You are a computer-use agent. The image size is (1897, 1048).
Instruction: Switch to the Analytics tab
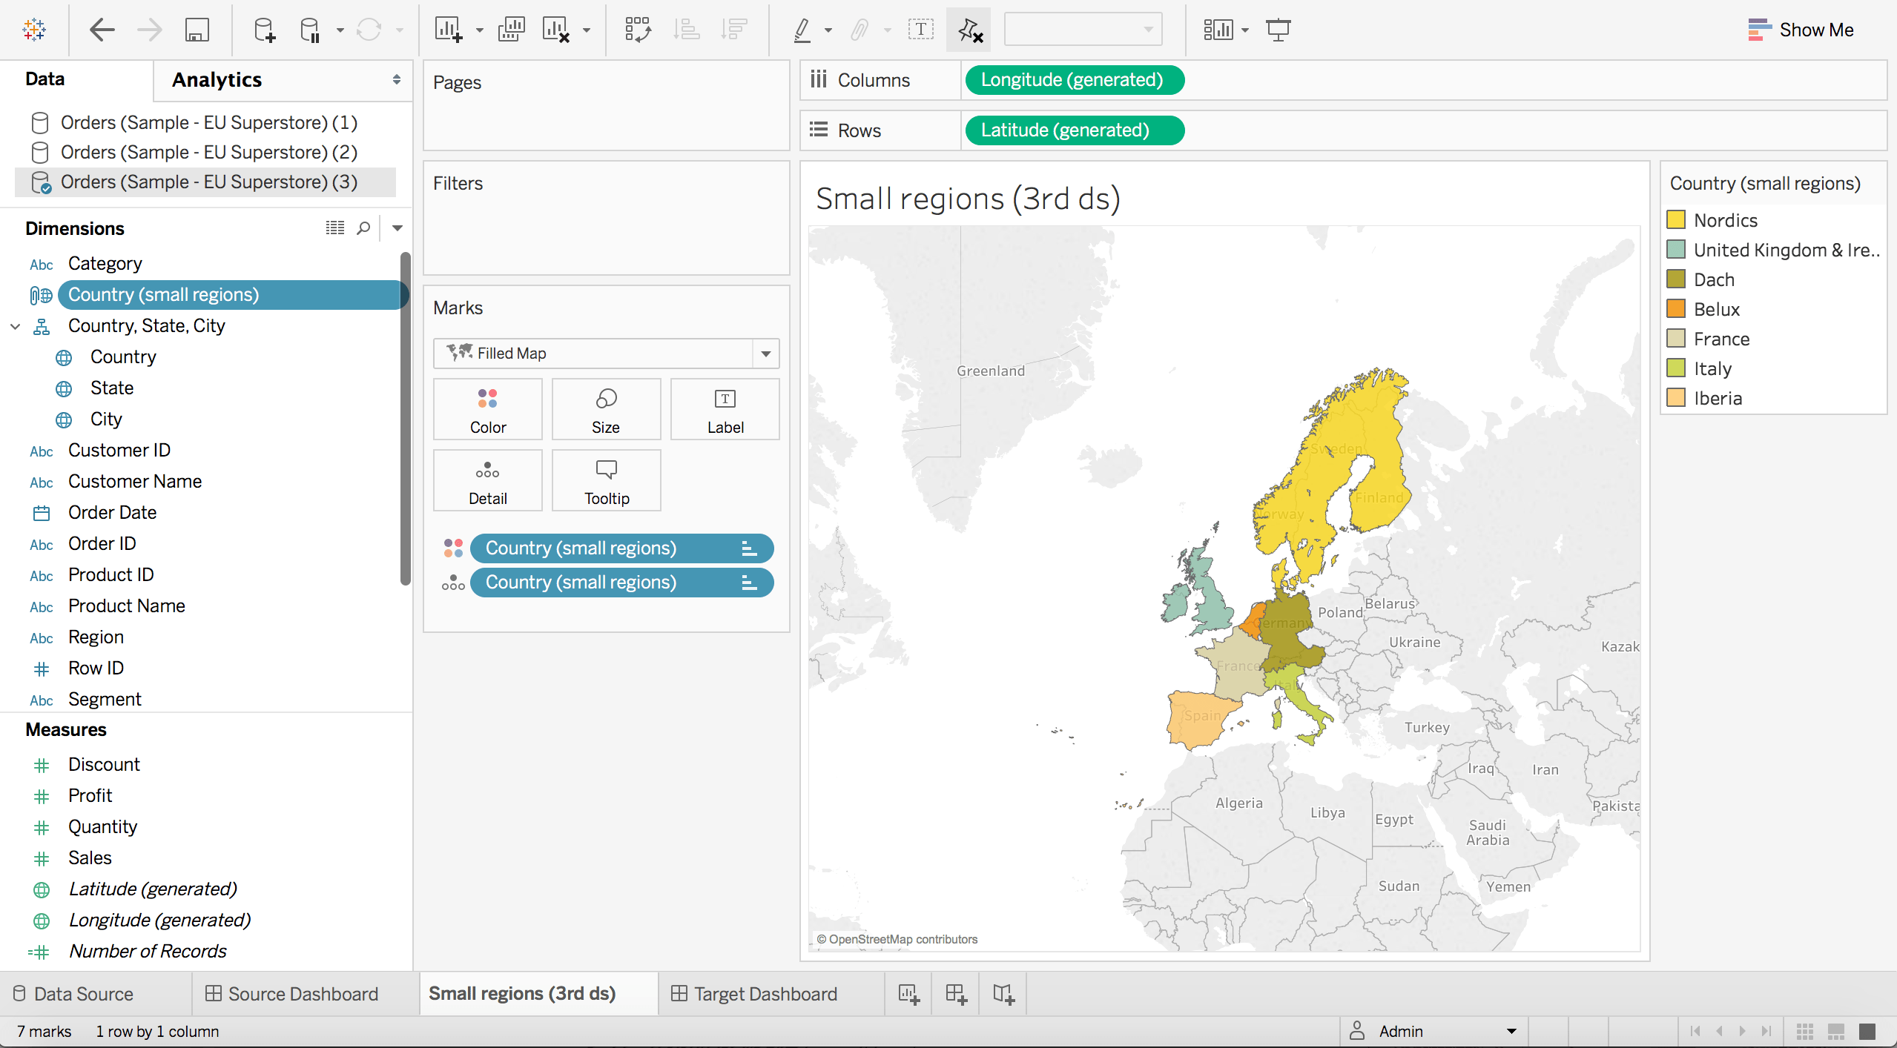tap(217, 80)
